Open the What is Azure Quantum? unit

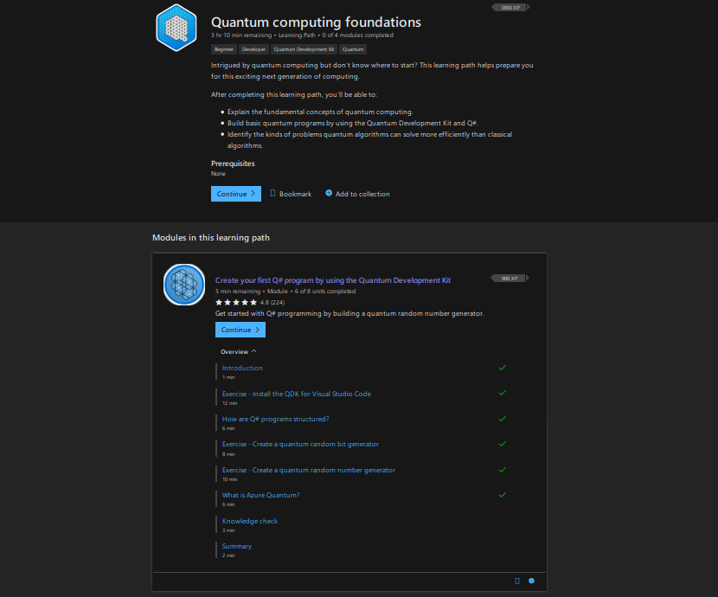click(260, 495)
